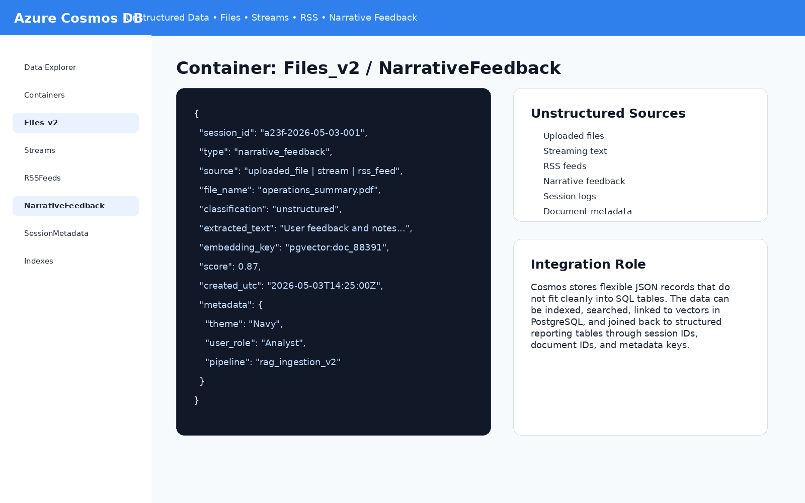Click Streaming text in sources list
Viewport: 805px width, 503px height.
(575, 151)
